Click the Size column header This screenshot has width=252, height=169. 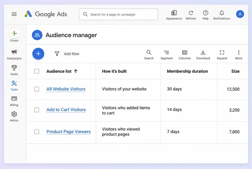pos(235,71)
